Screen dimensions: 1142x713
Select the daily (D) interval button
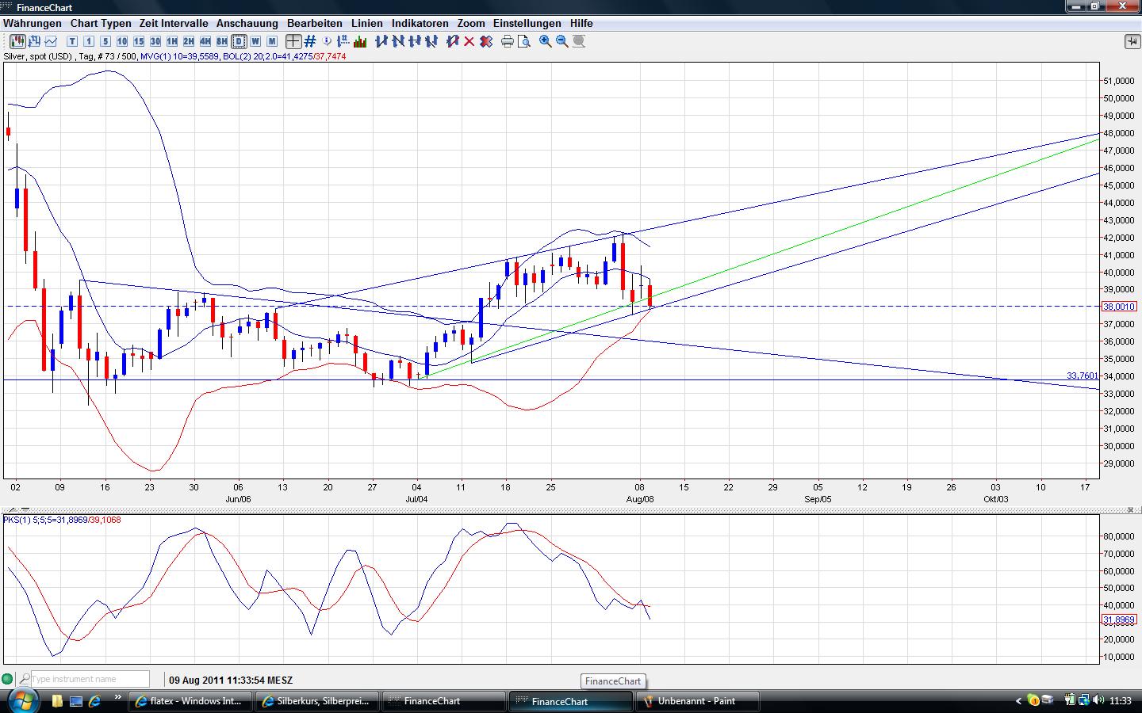pyautogui.click(x=239, y=41)
